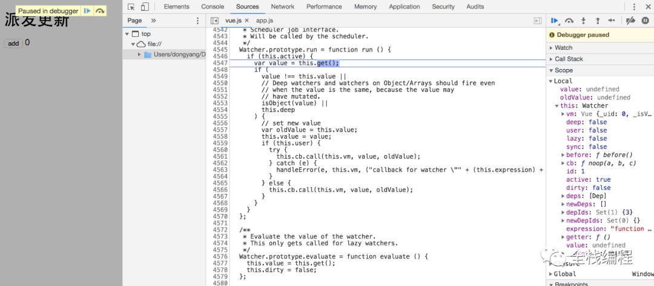
Task: Collapse the top frame tree node
Action: (x=127, y=34)
